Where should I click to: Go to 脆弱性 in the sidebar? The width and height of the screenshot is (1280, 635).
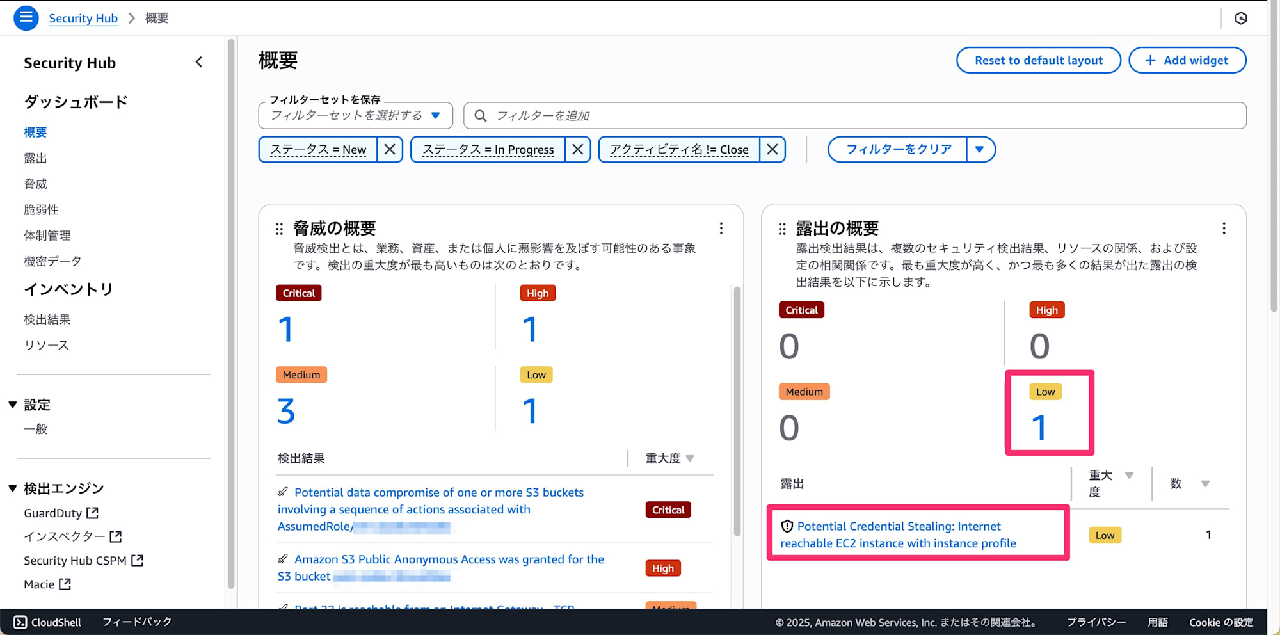41,209
